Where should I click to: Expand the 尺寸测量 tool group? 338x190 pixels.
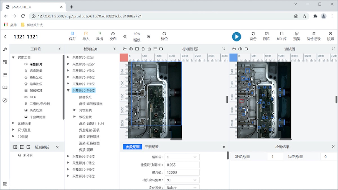tap(13, 130)
